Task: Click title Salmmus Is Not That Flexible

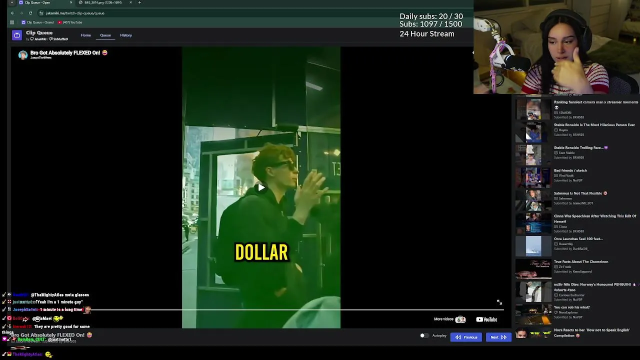Action: click(x=580, y=193)
